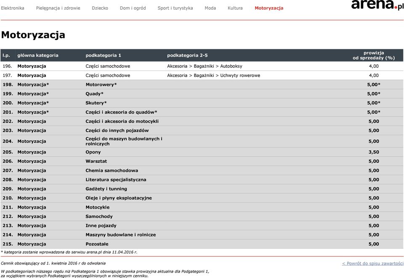
Task: Click Oleje i płyny eksploatacyjne cell
Action: point(119,198)
